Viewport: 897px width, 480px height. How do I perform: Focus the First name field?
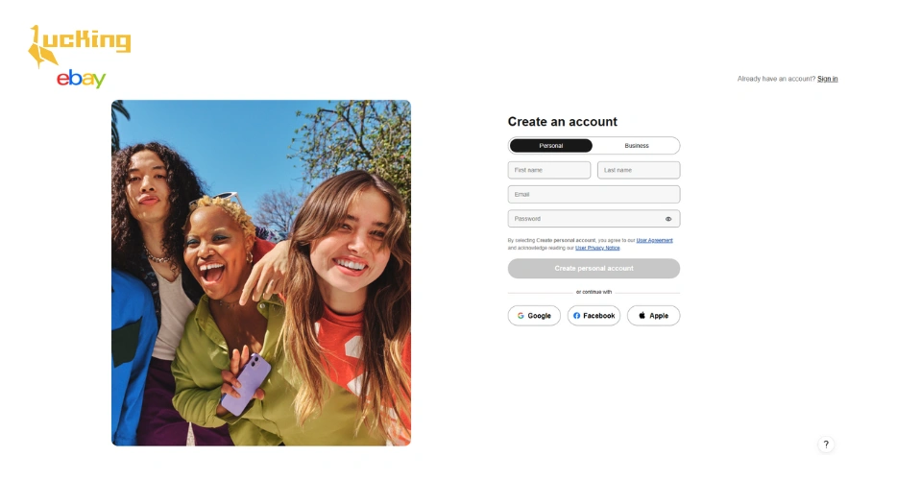pyautogui.click(x=549, y=170)
